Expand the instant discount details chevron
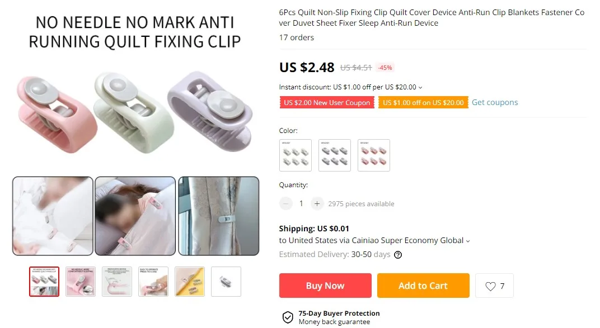The width and height of the screenshot is (600, 328). 420,87
